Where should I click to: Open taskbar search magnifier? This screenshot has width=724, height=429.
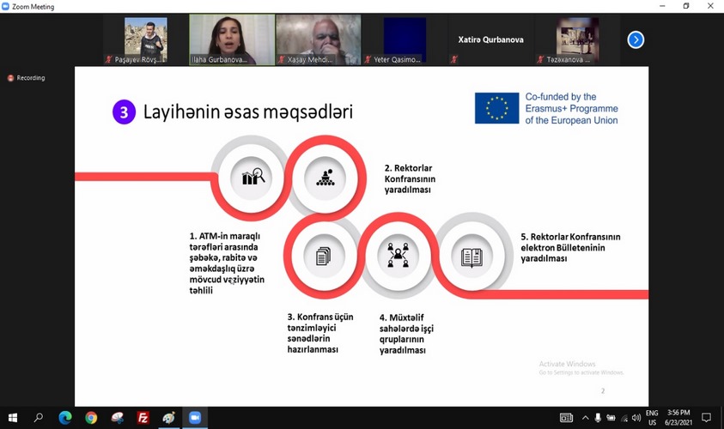(39, 418)
